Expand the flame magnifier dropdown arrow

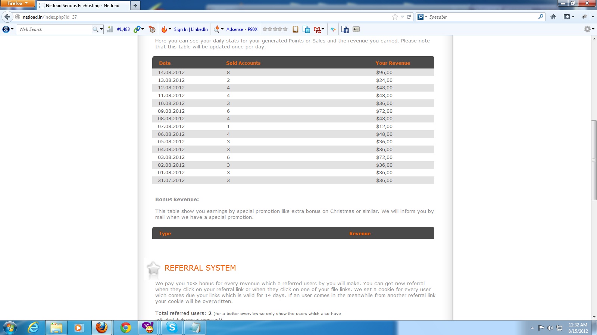click(222, 29)
